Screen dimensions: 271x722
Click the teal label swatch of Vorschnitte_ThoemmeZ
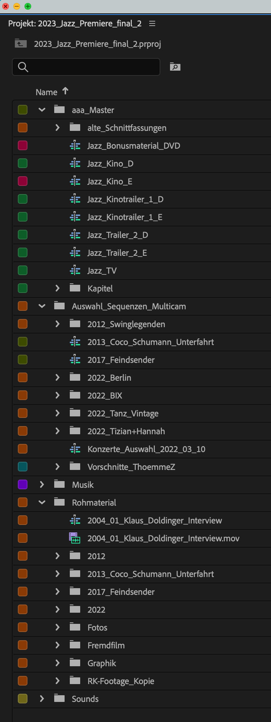point(23,467)
